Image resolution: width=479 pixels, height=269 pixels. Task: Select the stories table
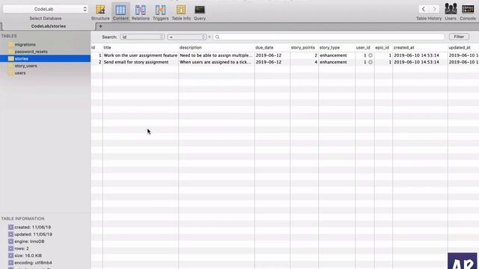45,58
